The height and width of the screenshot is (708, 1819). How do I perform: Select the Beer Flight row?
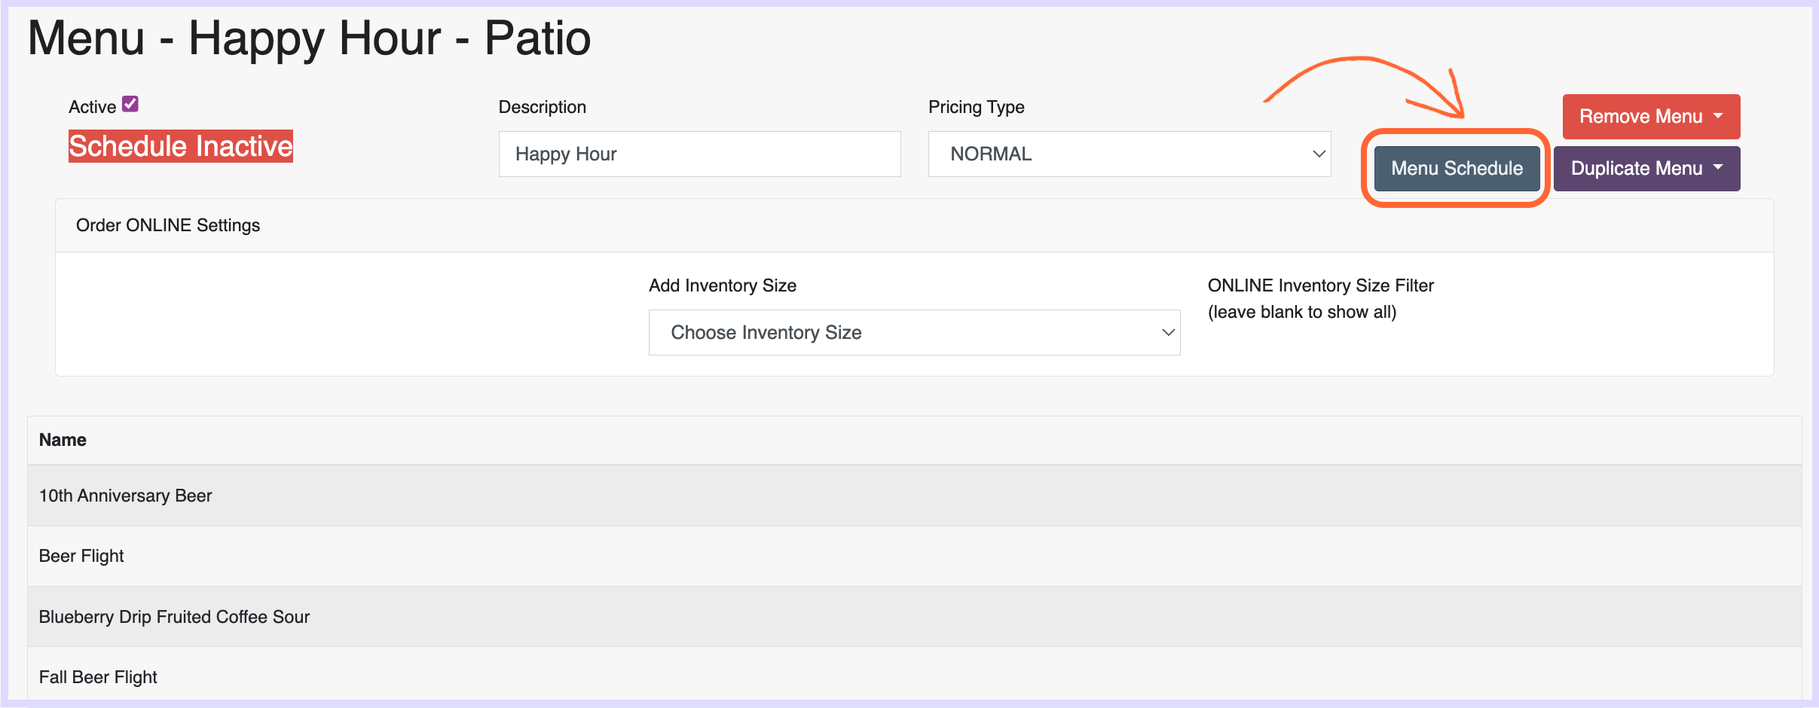click(x=914, y=556)
